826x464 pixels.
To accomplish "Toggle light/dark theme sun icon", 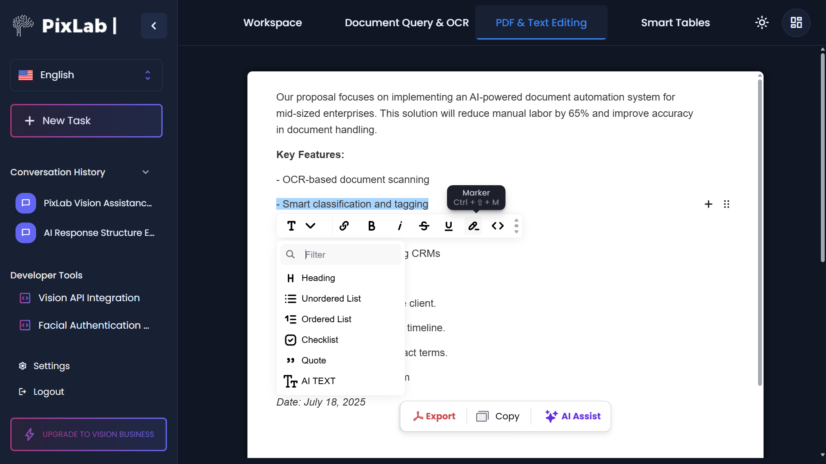I will click(x=762, y=23).
